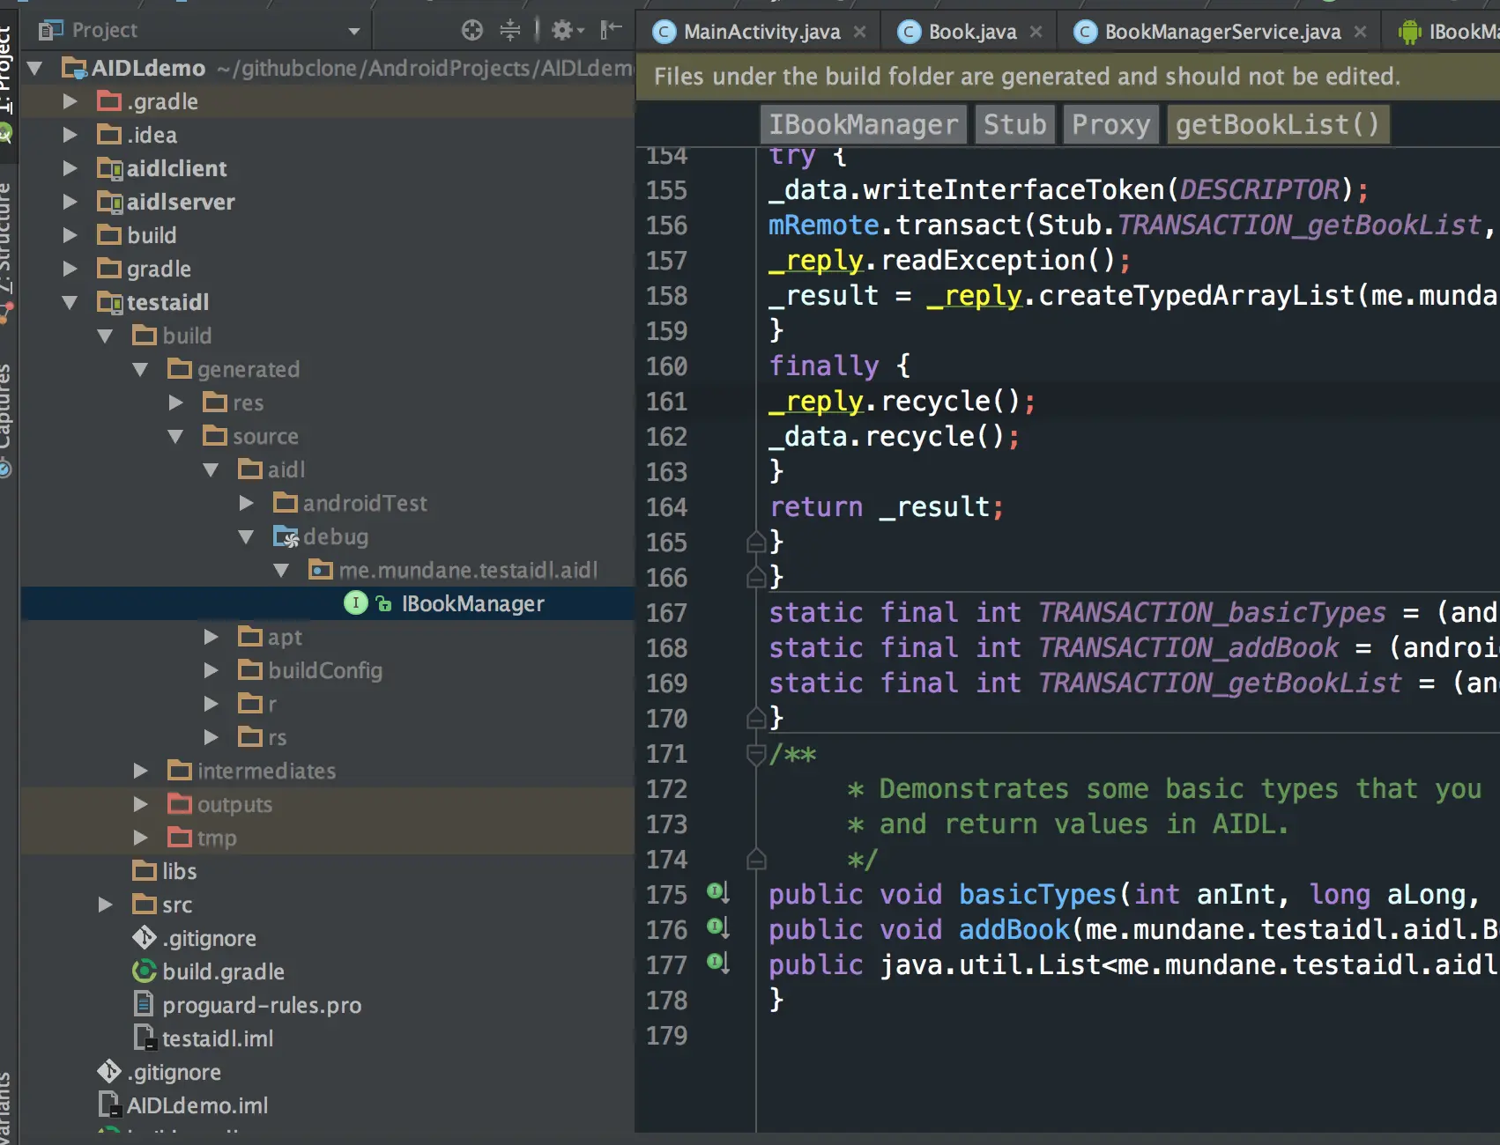The image size is (1500, 1145).
Task: Collapse the testaidl module tree
Action: pyautogui.click(x=71, y=302)
